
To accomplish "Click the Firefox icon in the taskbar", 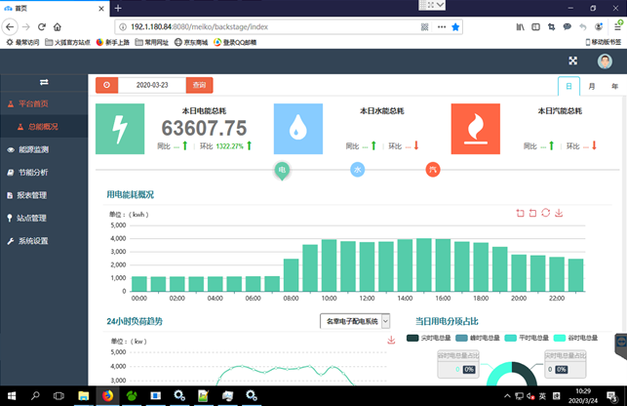I will pyautogui.click(x=107, y=396).
